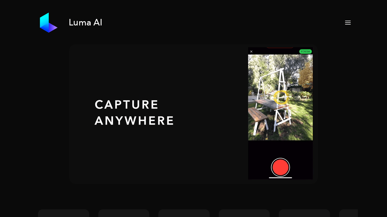Select the fifth card in bottom row
The width and height of the screenshot is (387, 217).
coord(304,213)
